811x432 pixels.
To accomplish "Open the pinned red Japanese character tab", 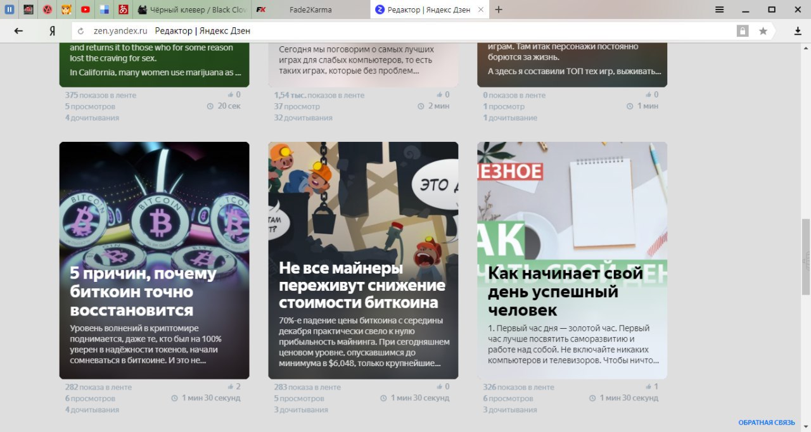I will [x=123, y=10].
